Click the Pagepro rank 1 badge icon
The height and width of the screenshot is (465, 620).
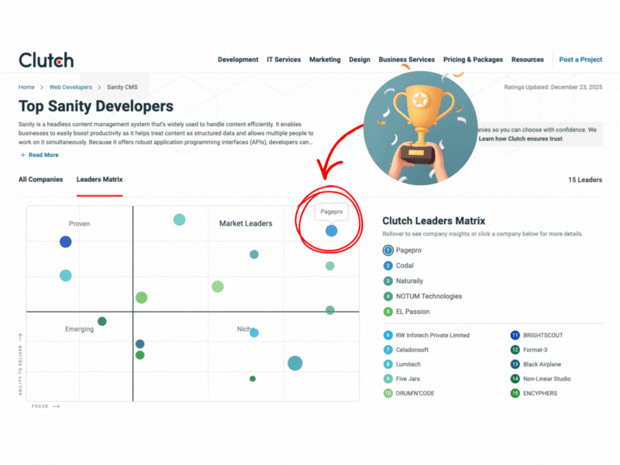[387, 250]
